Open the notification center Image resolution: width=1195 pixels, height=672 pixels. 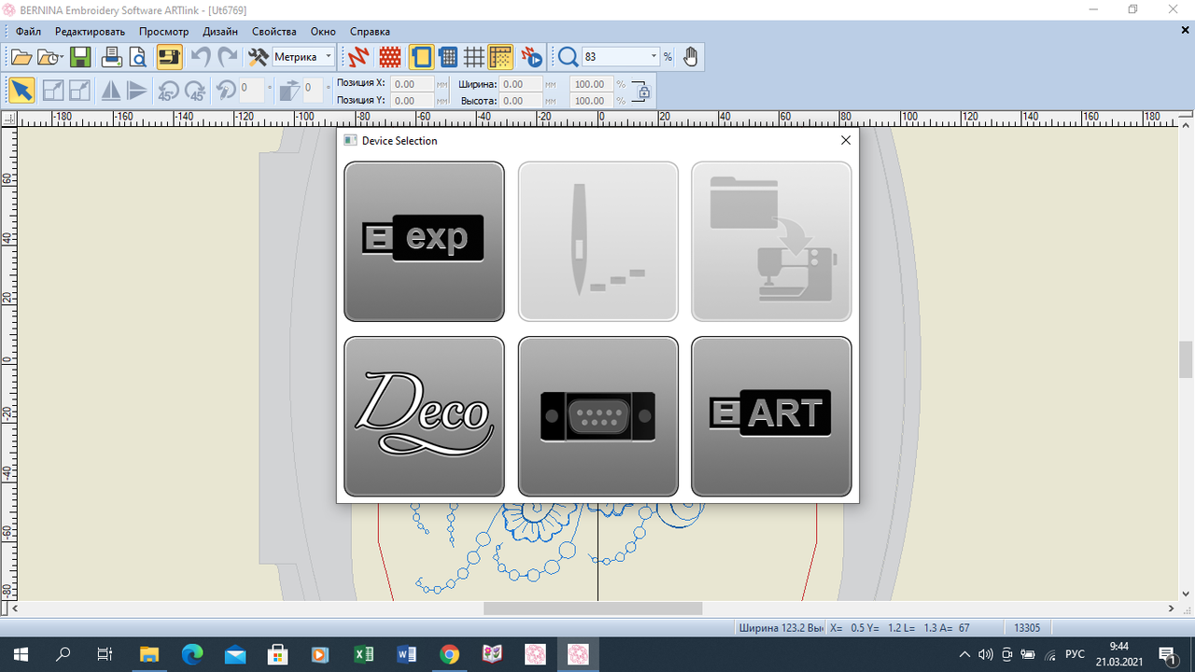[1166, 654]
